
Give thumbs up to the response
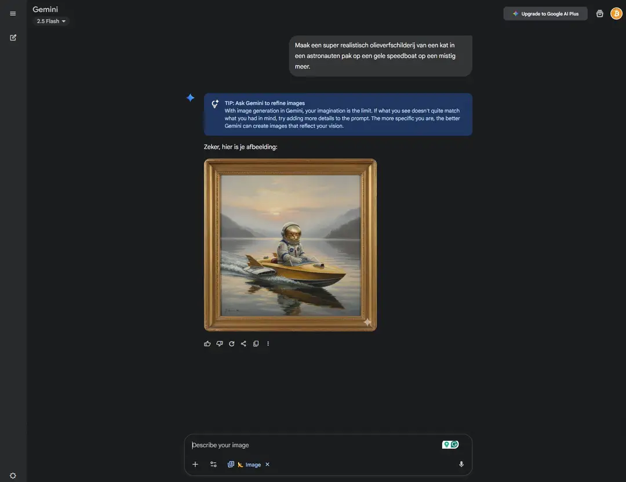coord(207,344)
